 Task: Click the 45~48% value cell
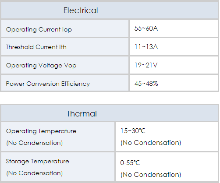(x=174, y=83)
